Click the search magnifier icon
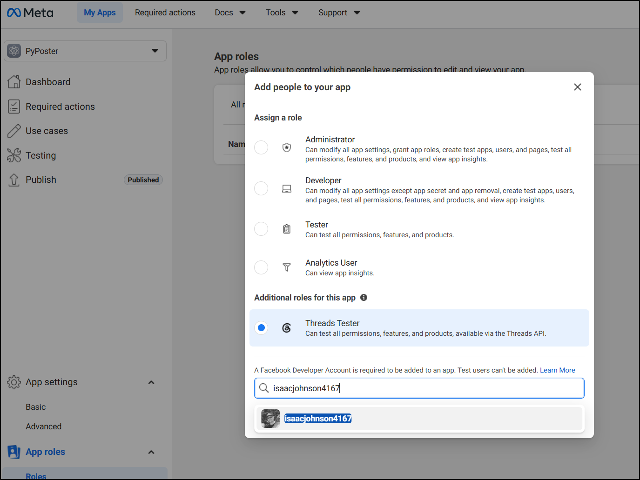The image size is (640, 480). (264, 388)
